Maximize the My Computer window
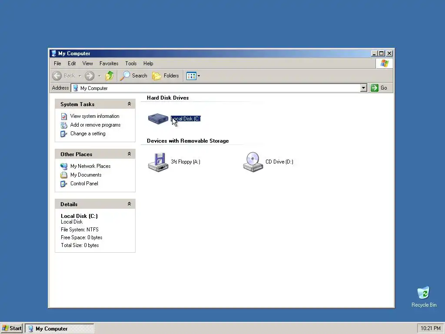 click(x=382, y=53)
